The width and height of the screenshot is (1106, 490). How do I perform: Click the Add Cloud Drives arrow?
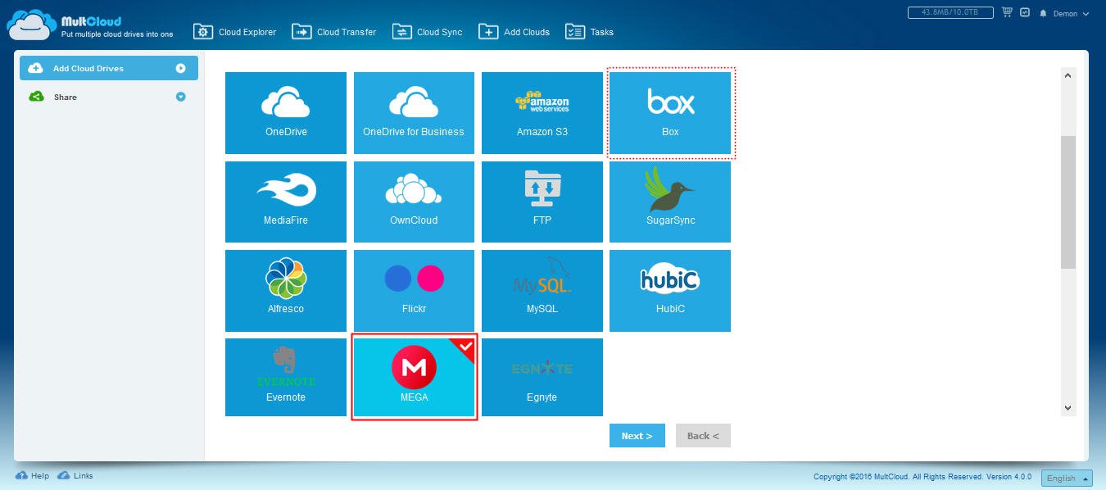click(x=181, y=68)
